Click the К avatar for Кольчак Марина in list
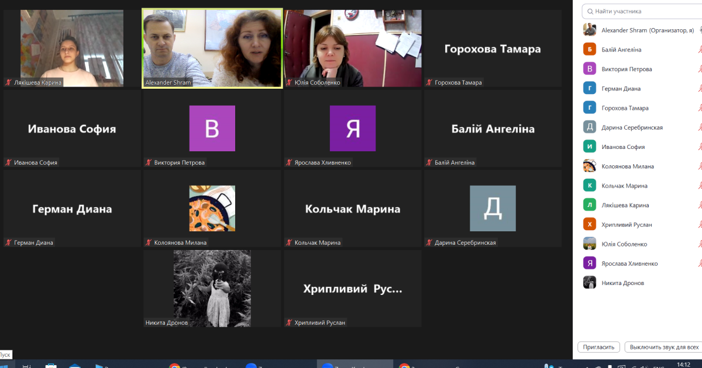 (x=590, y=186)
